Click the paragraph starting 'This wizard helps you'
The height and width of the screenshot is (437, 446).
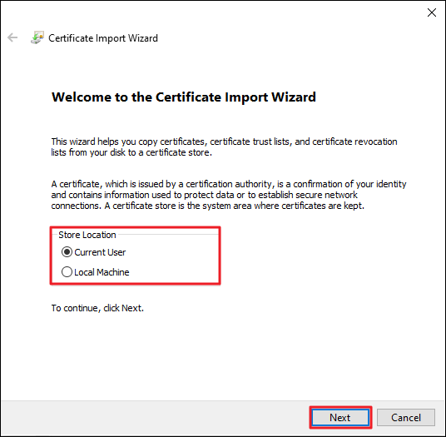click(x=224, y=146)
